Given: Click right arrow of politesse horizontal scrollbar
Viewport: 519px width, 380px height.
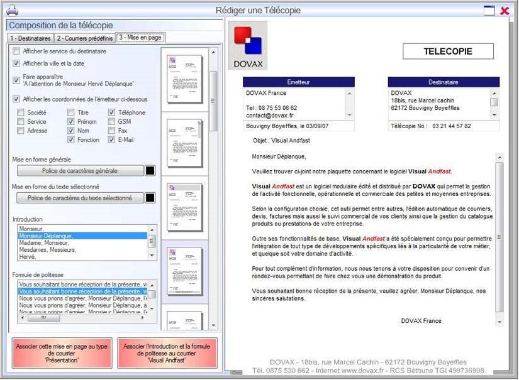Looking at the screenshot, I should click(143, 318).
